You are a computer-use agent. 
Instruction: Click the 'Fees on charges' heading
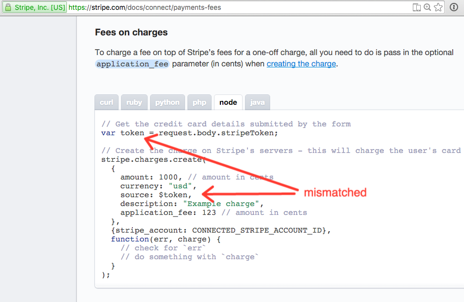131,32
